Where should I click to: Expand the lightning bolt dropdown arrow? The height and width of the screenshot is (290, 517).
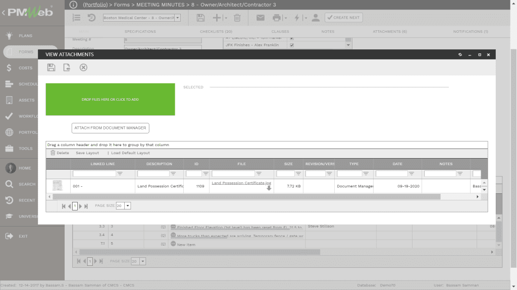(x=305, y=18)
